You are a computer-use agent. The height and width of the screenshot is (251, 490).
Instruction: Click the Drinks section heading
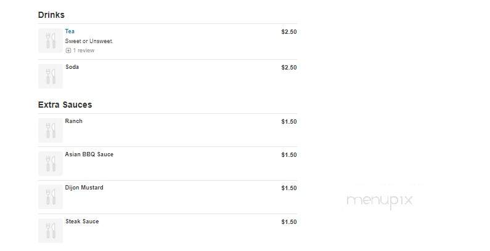point(51,15)
